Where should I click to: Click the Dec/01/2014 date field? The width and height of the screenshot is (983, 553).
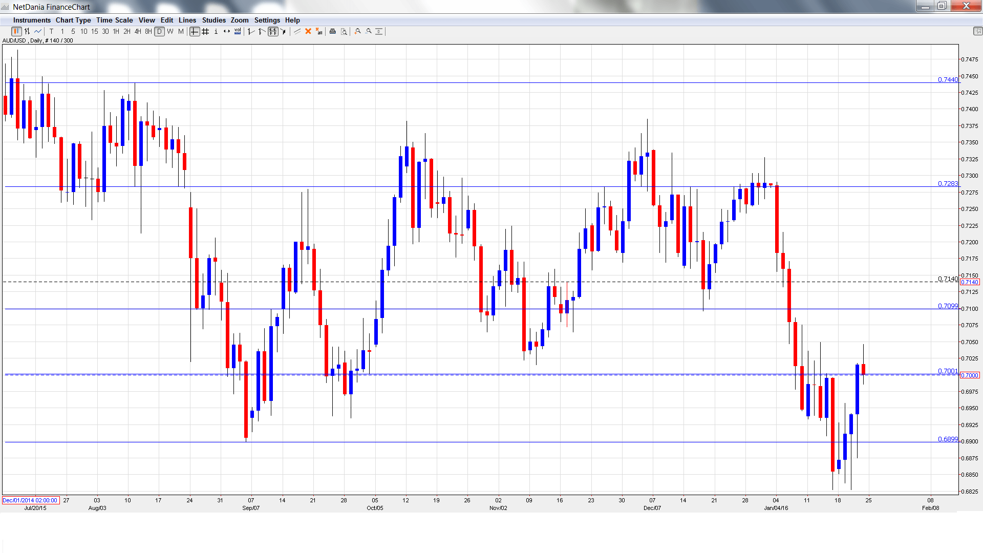point(31,500)
